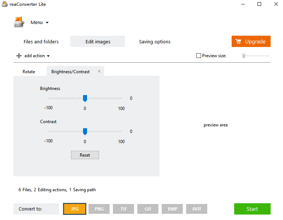Click the shopping cart Upgrade icon
This screenshot has width=283, height=220.
coord(238,42)
